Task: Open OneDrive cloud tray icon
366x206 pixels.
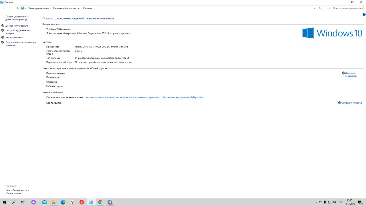Action: (x=320, y=202)
